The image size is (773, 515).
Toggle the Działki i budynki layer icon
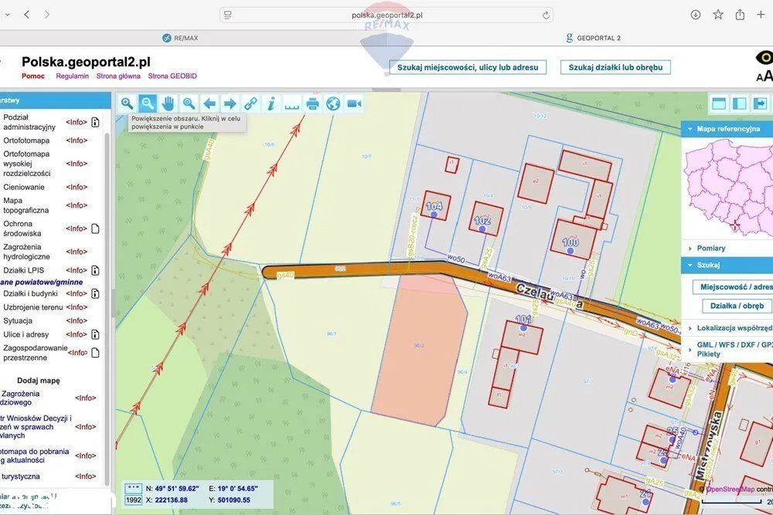point(95,293)
